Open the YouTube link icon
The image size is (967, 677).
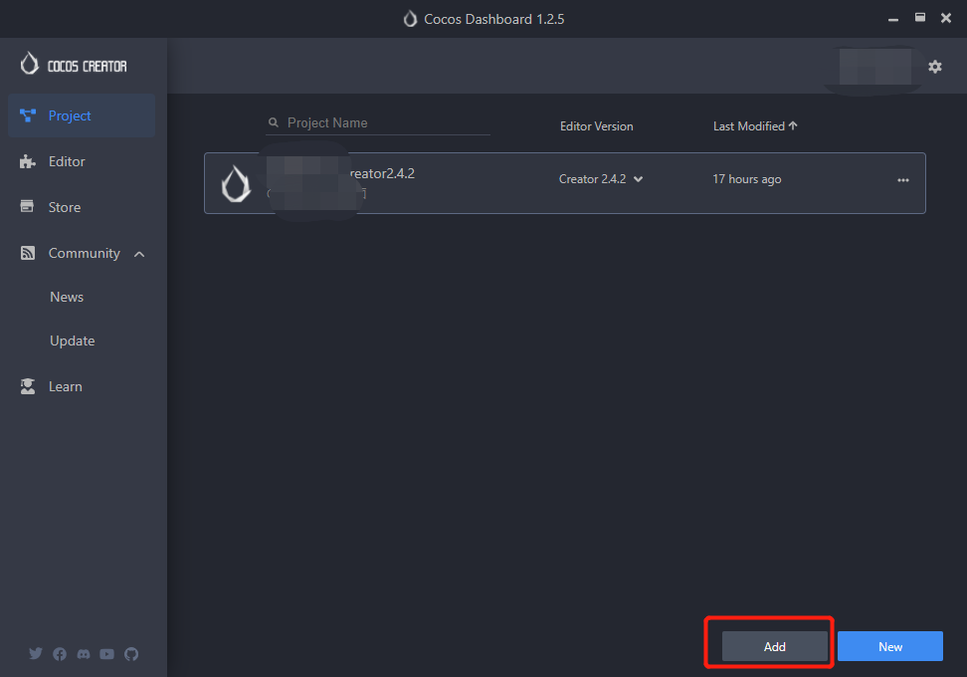(x=107, y=653)
